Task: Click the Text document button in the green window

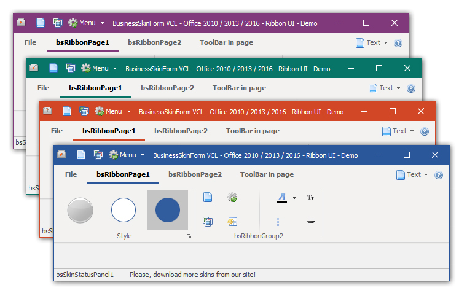Action: 381,88
